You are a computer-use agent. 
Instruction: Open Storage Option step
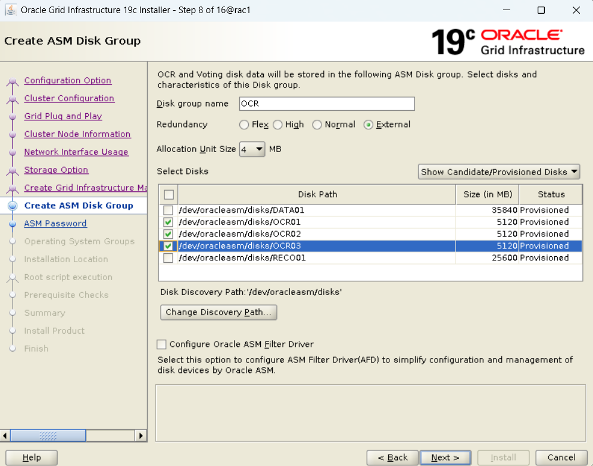[57, 170]
